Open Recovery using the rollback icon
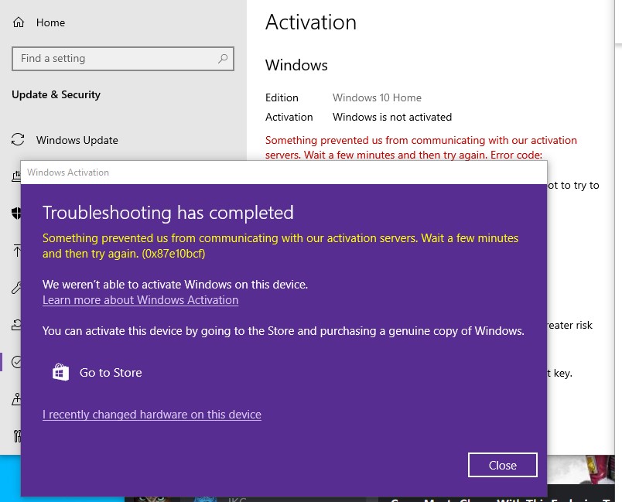 (x=16, y=325)
